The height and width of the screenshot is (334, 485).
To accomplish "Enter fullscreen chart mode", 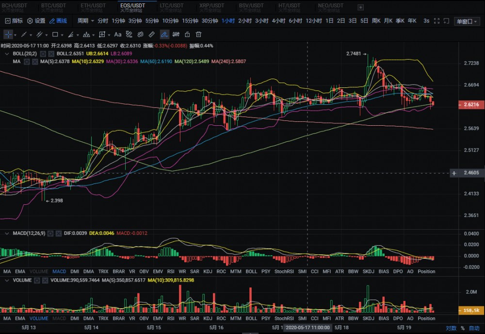I will (436, 21).
